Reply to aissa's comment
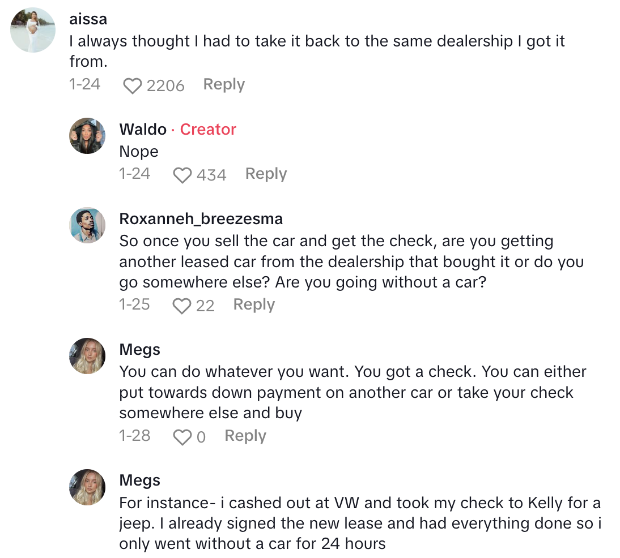This screenshot has width=620, height=558. click(224, 85)
